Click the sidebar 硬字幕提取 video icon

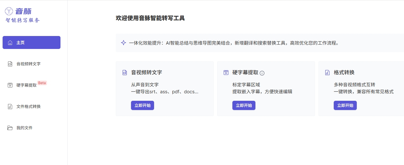(10, 85)
